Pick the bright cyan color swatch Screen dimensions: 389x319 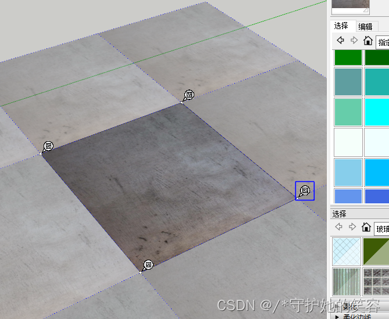click(x=377, y=112)
